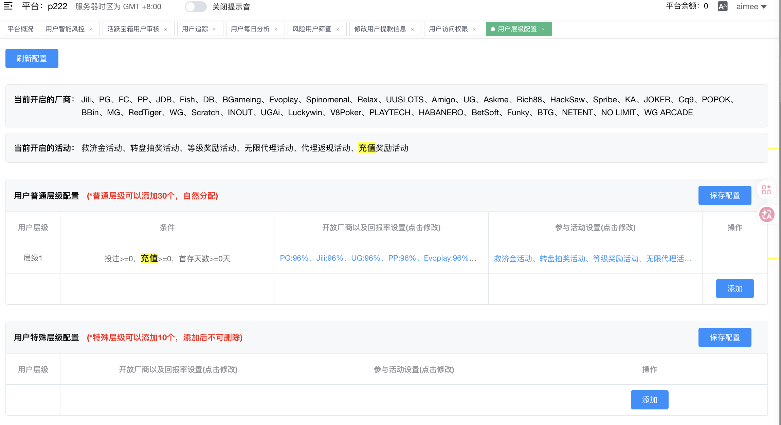Click the 用户特殊层级配置 heading
781x425 pixels.
47,338
